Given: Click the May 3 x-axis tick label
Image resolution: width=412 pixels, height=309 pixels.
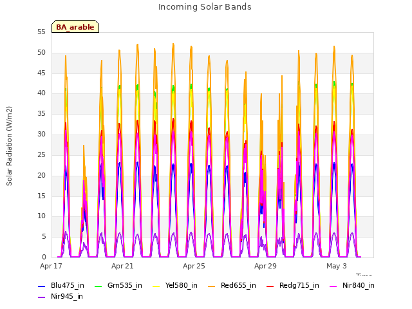Looking at the screenshot, I should 337,266.
